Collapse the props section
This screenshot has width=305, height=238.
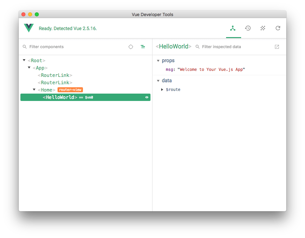coord(158,61)
